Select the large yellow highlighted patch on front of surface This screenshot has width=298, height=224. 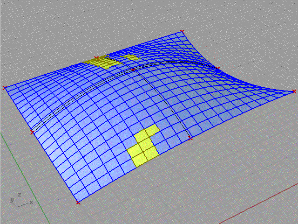[x=143, y=146]
